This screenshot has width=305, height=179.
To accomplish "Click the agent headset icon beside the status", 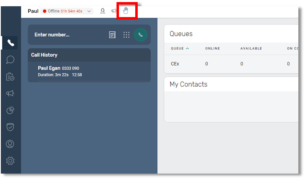I will coord(102,11).
